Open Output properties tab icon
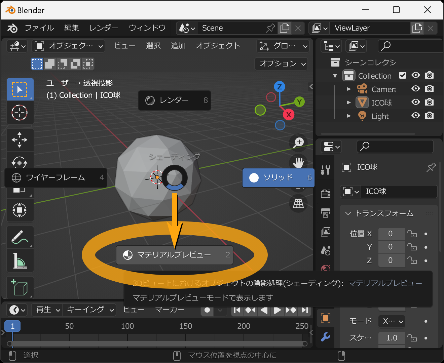The image size is (444, 363). pos(325,213)
